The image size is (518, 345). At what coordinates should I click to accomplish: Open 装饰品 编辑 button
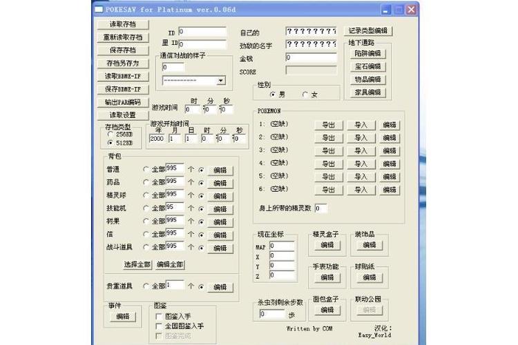[370, 245]
